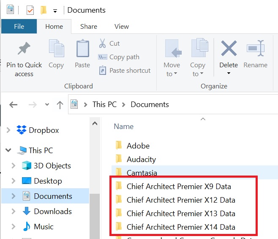Click the Rename icon in Organize group
278x239 pixels.
(255, 49)
